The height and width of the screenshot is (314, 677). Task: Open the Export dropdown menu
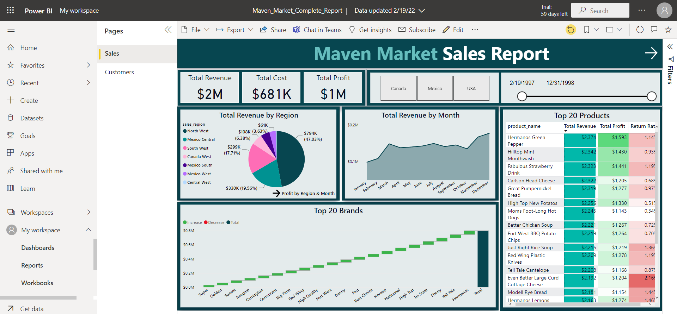point(235,30)
